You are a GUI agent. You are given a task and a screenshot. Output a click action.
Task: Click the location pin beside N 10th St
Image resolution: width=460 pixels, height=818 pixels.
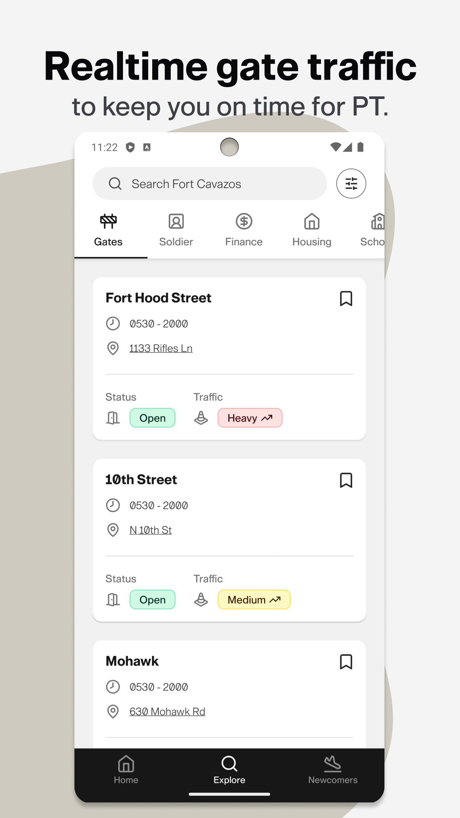113,530
